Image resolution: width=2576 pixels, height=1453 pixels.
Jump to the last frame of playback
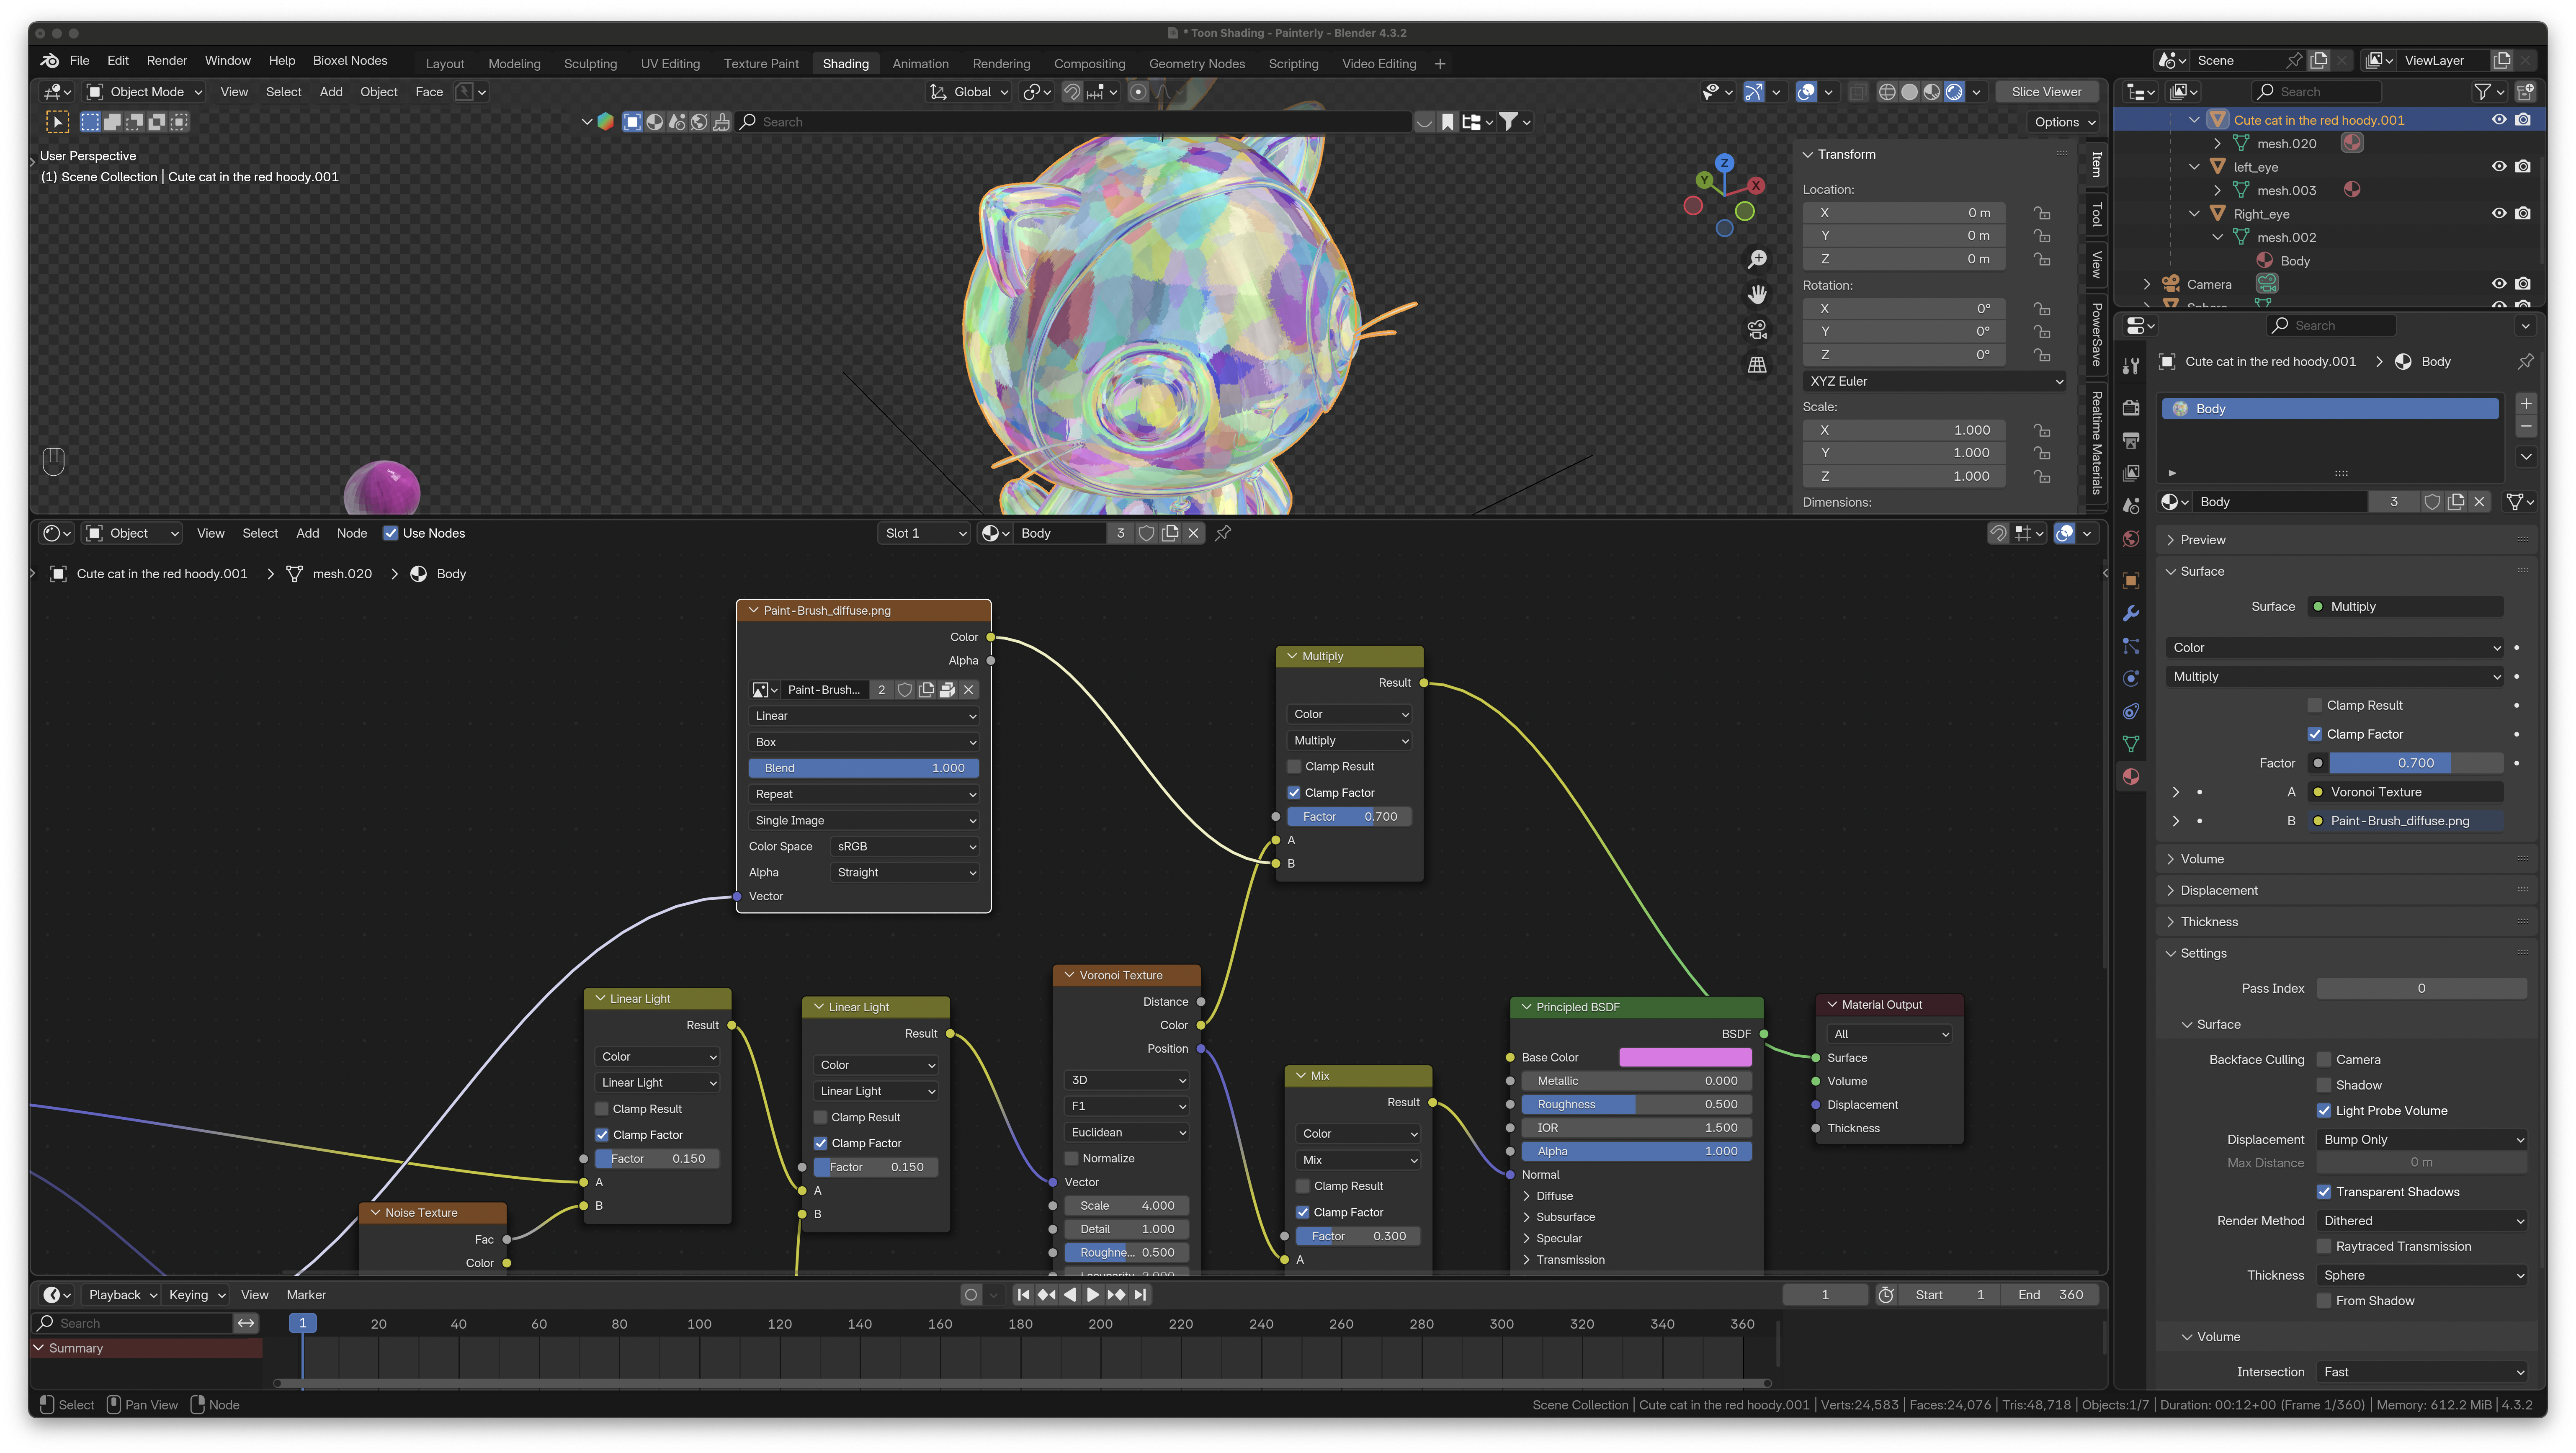(x=1140, y=1295)
